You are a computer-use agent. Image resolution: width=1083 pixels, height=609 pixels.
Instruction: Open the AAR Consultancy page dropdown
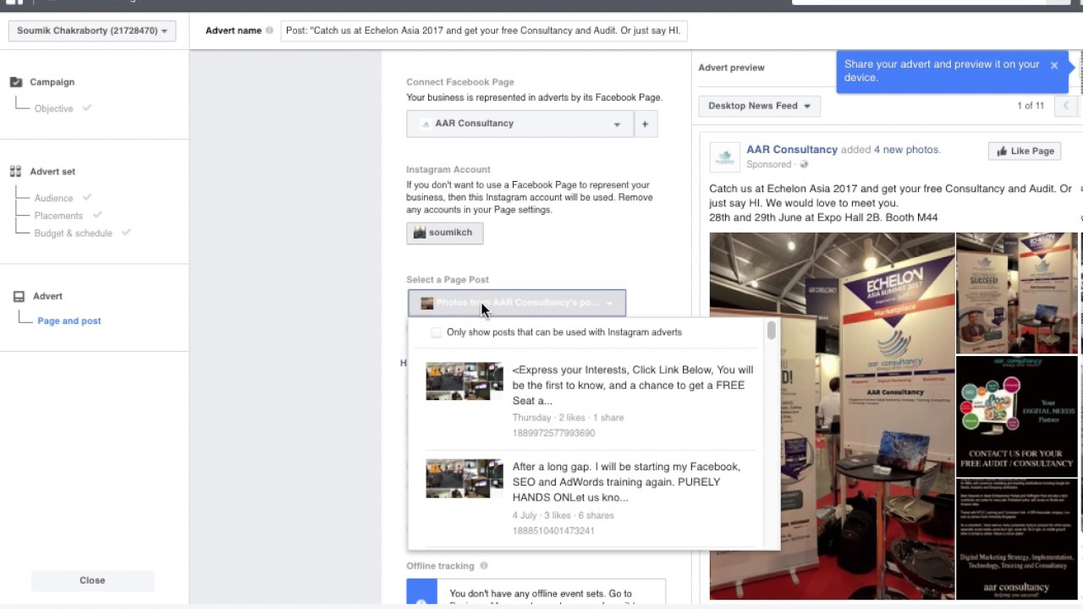pos(520,123)
